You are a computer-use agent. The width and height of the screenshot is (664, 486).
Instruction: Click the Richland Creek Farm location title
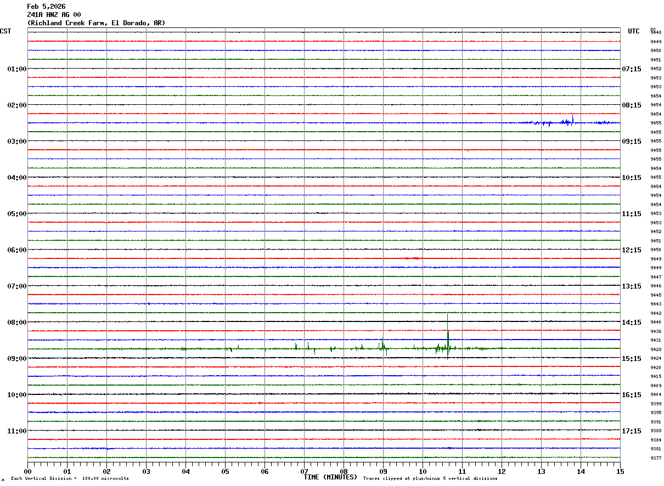96,23
